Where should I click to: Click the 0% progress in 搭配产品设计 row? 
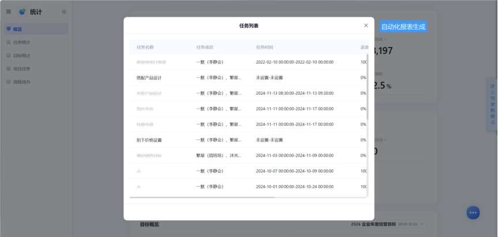tap(364, 77)
